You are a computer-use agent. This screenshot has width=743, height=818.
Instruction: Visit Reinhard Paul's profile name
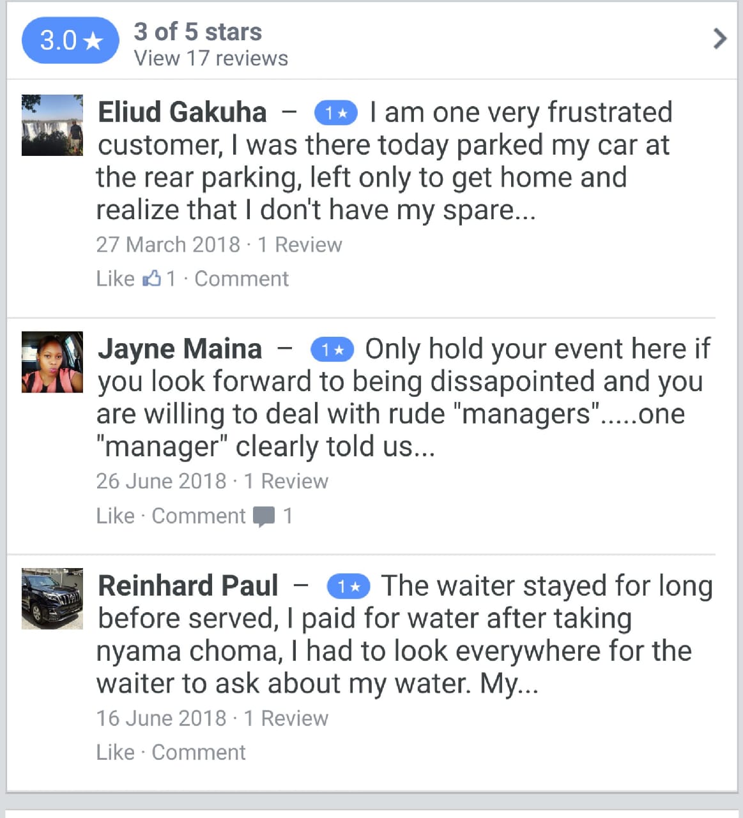pyautogui.click(x=188, y=586)
